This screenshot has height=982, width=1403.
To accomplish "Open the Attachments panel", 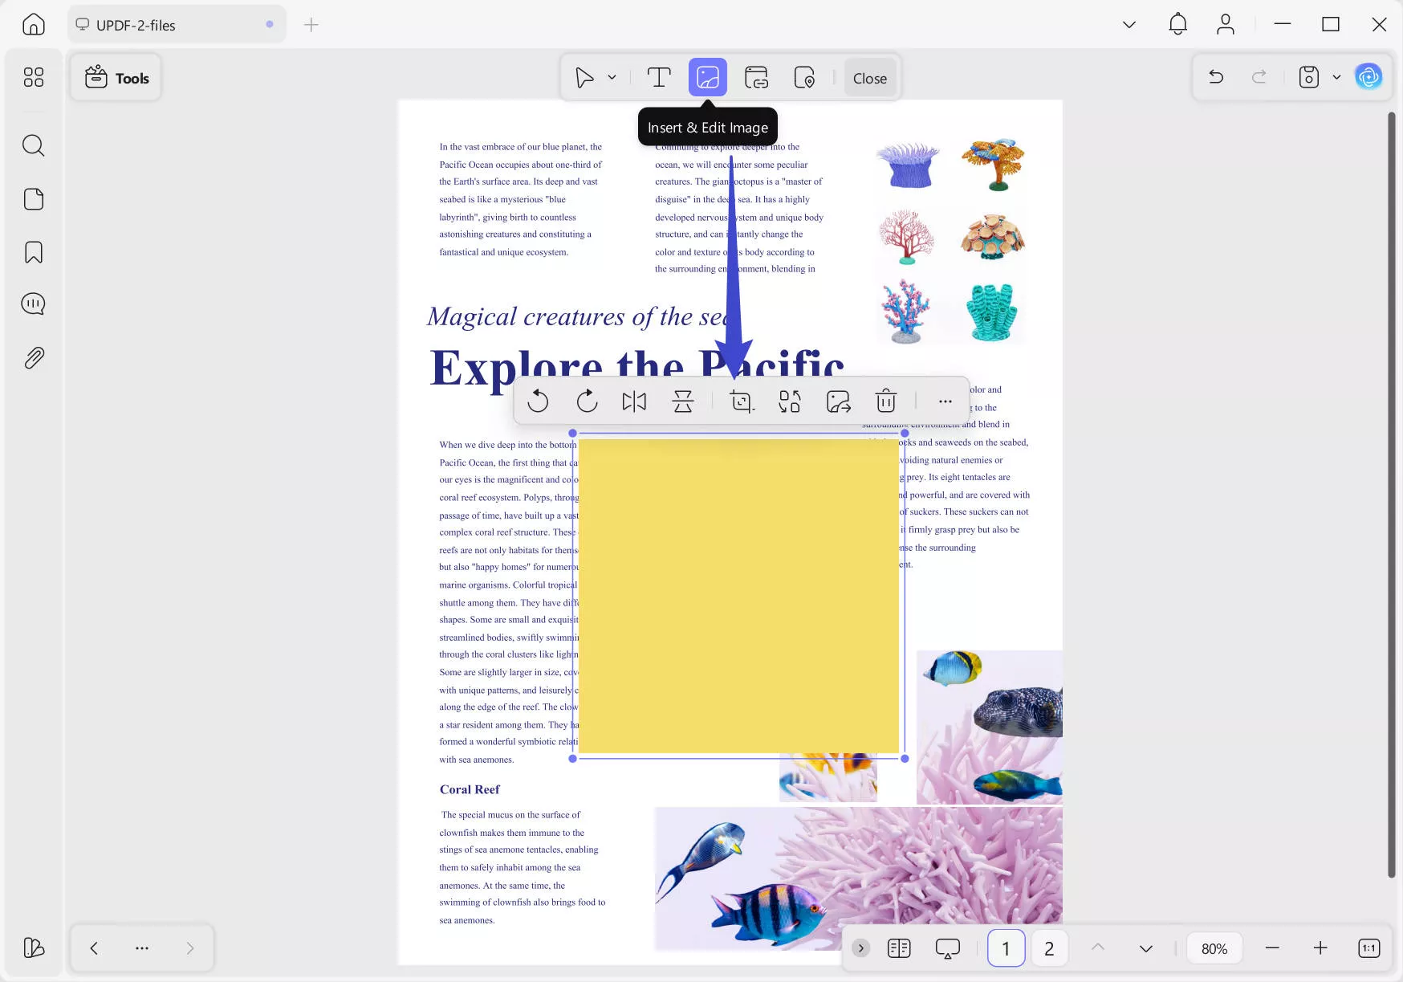I will (33, 358).
